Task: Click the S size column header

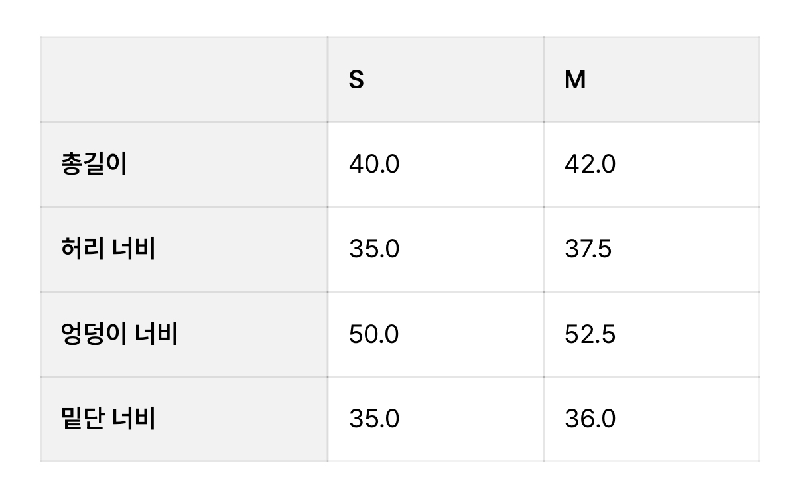Action: click(x=356, y=80)
